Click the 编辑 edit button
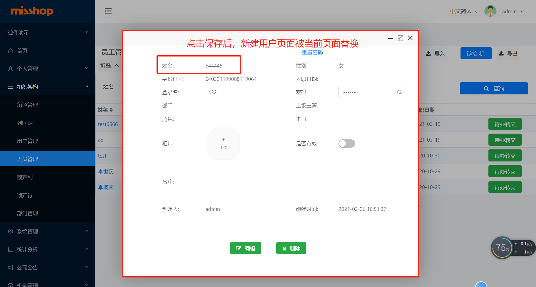Screen dimensions: 536x287 245,248
